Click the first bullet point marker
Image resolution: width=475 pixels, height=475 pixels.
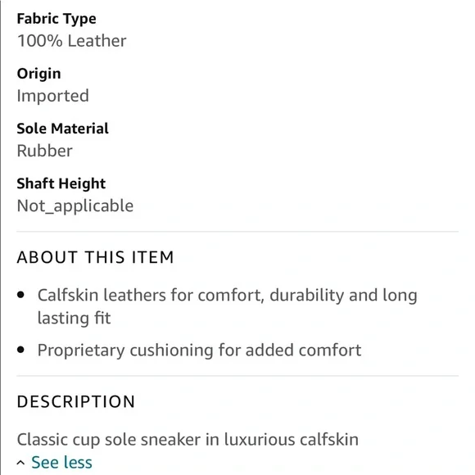20,295
